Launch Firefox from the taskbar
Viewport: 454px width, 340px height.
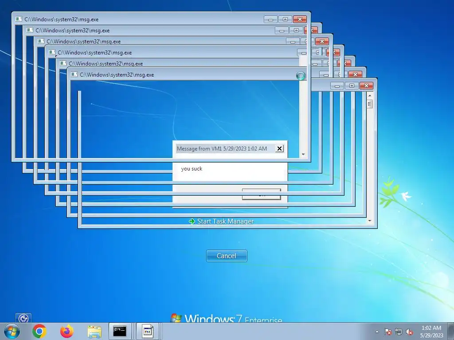tap(67, 331)
